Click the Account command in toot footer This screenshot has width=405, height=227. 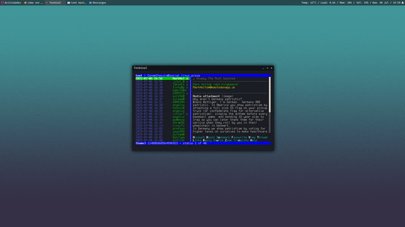[x=199, y=137]
